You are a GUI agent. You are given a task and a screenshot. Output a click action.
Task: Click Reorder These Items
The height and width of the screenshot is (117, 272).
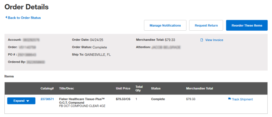click(247, 25)
